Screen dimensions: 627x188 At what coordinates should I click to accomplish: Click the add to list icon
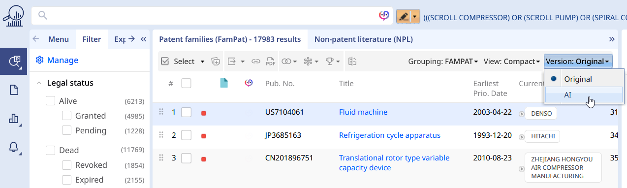click(215, 62)
